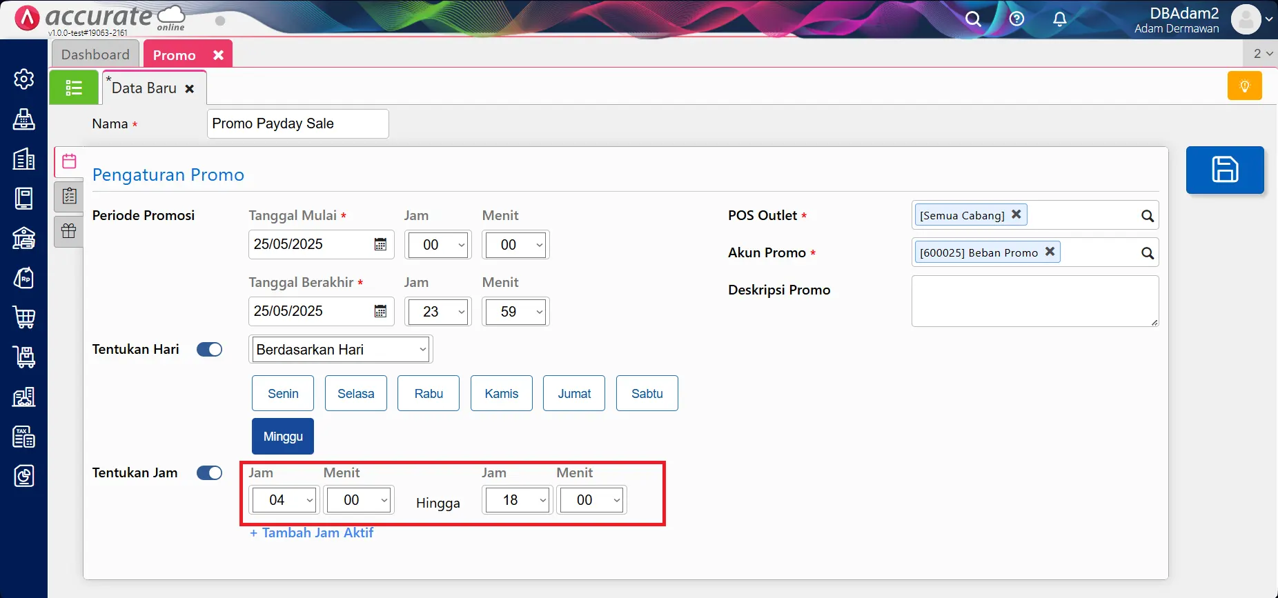Select the gift reward side tab
This screenshot has width=1278, height=598.
[x=69, y=231]
